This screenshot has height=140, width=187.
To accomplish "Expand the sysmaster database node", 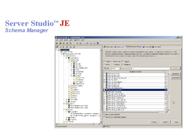I will [x=66, y=100].
